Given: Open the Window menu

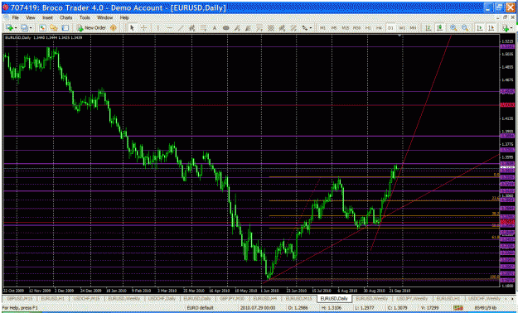Looking at the screenshot, I should [104, 18].
